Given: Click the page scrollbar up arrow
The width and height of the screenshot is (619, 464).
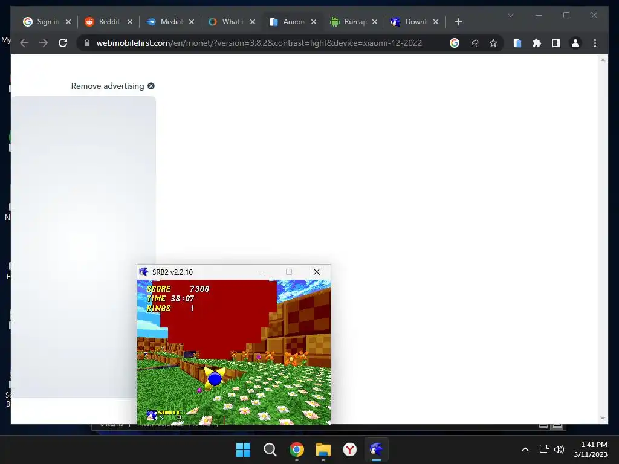Looking at the screenshot, I should 603,60.
